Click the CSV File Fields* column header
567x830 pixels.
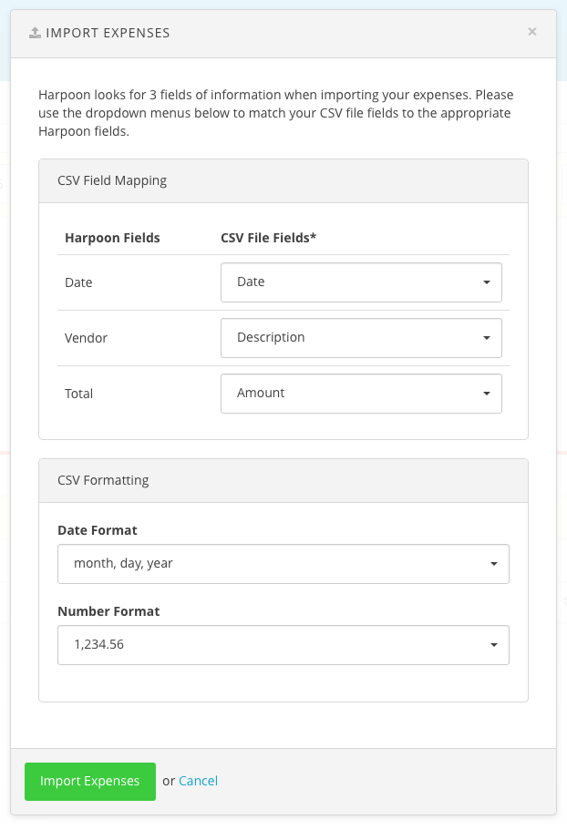(268, 238)
